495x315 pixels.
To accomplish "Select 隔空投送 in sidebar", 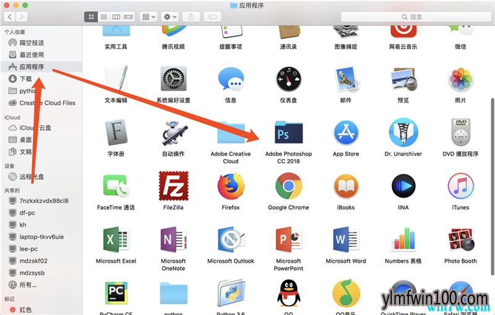I will [41, 43].
